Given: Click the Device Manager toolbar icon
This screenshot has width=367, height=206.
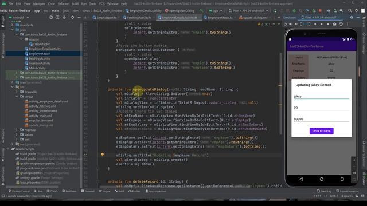Looking at the screenshot, I should tap(335, 11).
